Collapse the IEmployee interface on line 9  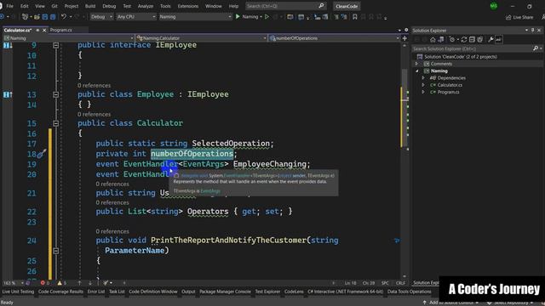[55, 45]
